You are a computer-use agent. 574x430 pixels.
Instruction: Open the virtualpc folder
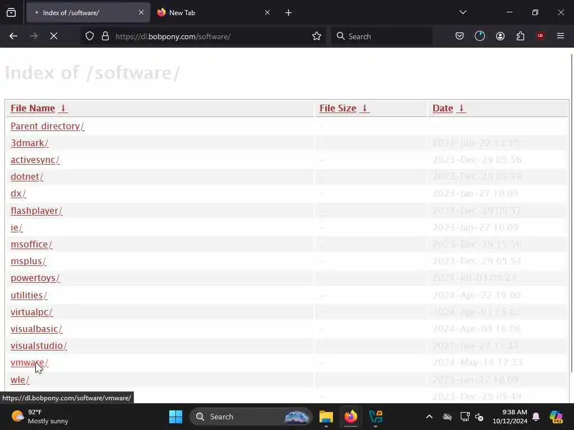(31, 312)
